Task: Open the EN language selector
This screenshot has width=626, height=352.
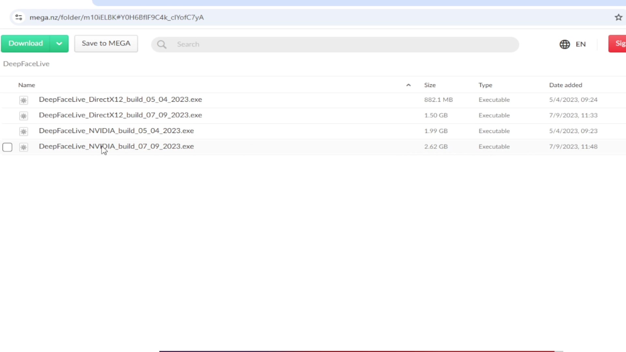Action: (x=580, y=44)
